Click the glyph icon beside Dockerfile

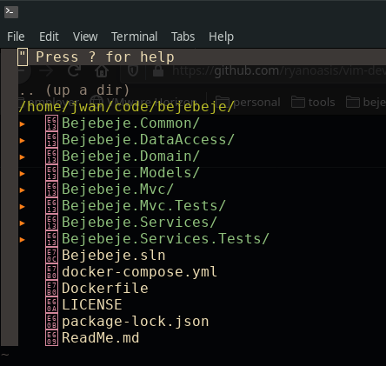click(51, 289)
